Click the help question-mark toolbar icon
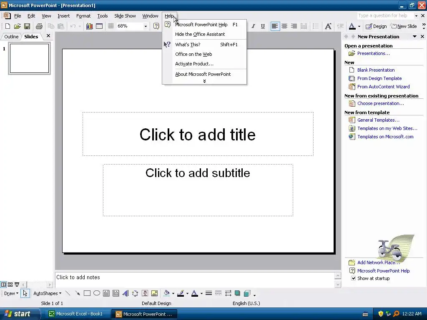Image resolution: width=427 pixels, height=320 pixels. (156, 26)
